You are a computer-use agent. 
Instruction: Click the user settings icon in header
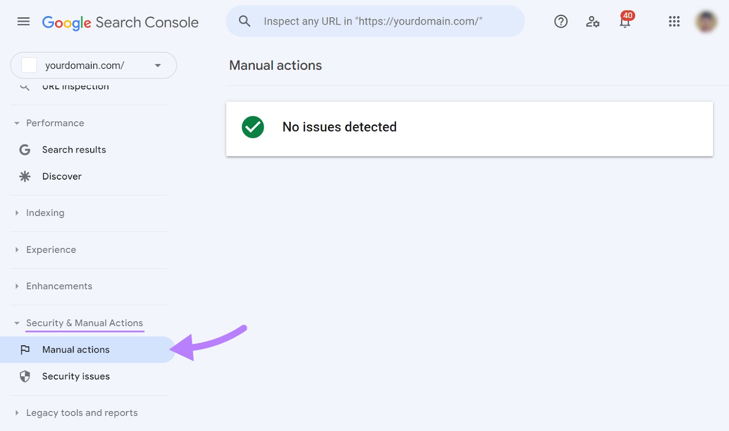click(x=593, y=21)
